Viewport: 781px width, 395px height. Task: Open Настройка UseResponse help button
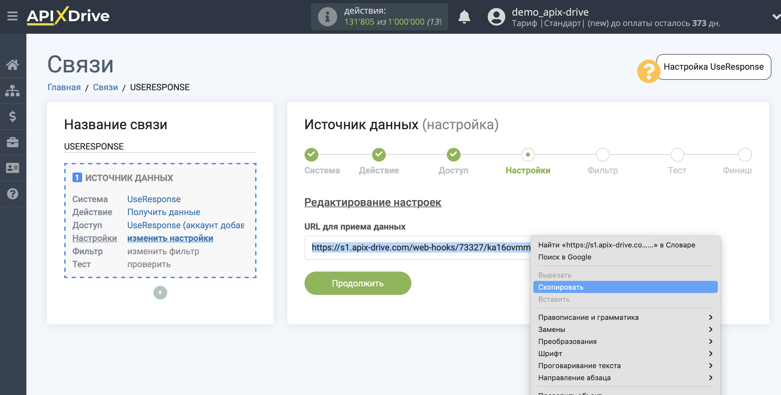click(x=713, y=67)
